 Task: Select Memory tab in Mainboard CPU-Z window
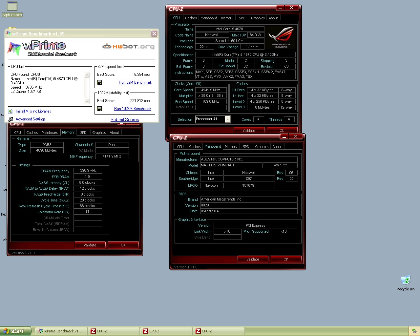coord(231,147)
